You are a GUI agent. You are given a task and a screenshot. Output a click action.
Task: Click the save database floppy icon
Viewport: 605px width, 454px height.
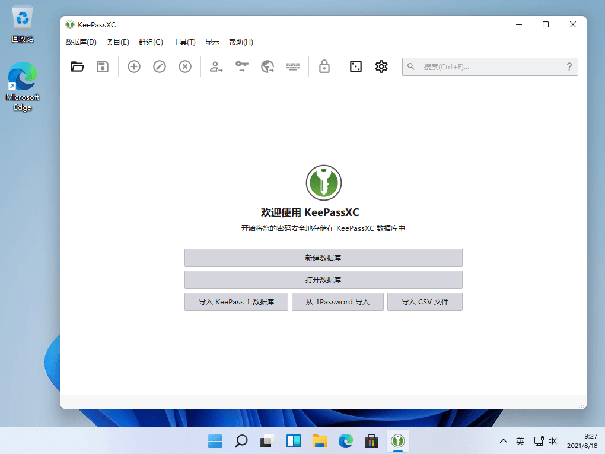click(103, 67)
